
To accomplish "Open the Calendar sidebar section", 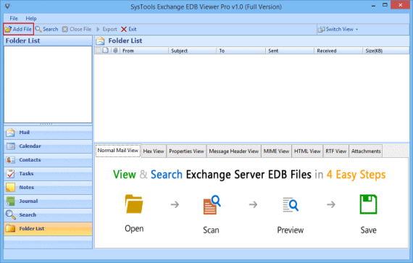I will tap(48, 146).
